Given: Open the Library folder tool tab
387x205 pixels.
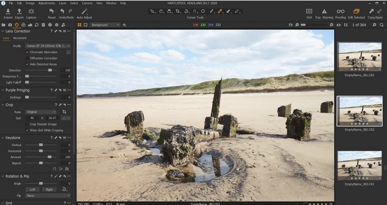Looking at the screenshot, I should 3,25.
